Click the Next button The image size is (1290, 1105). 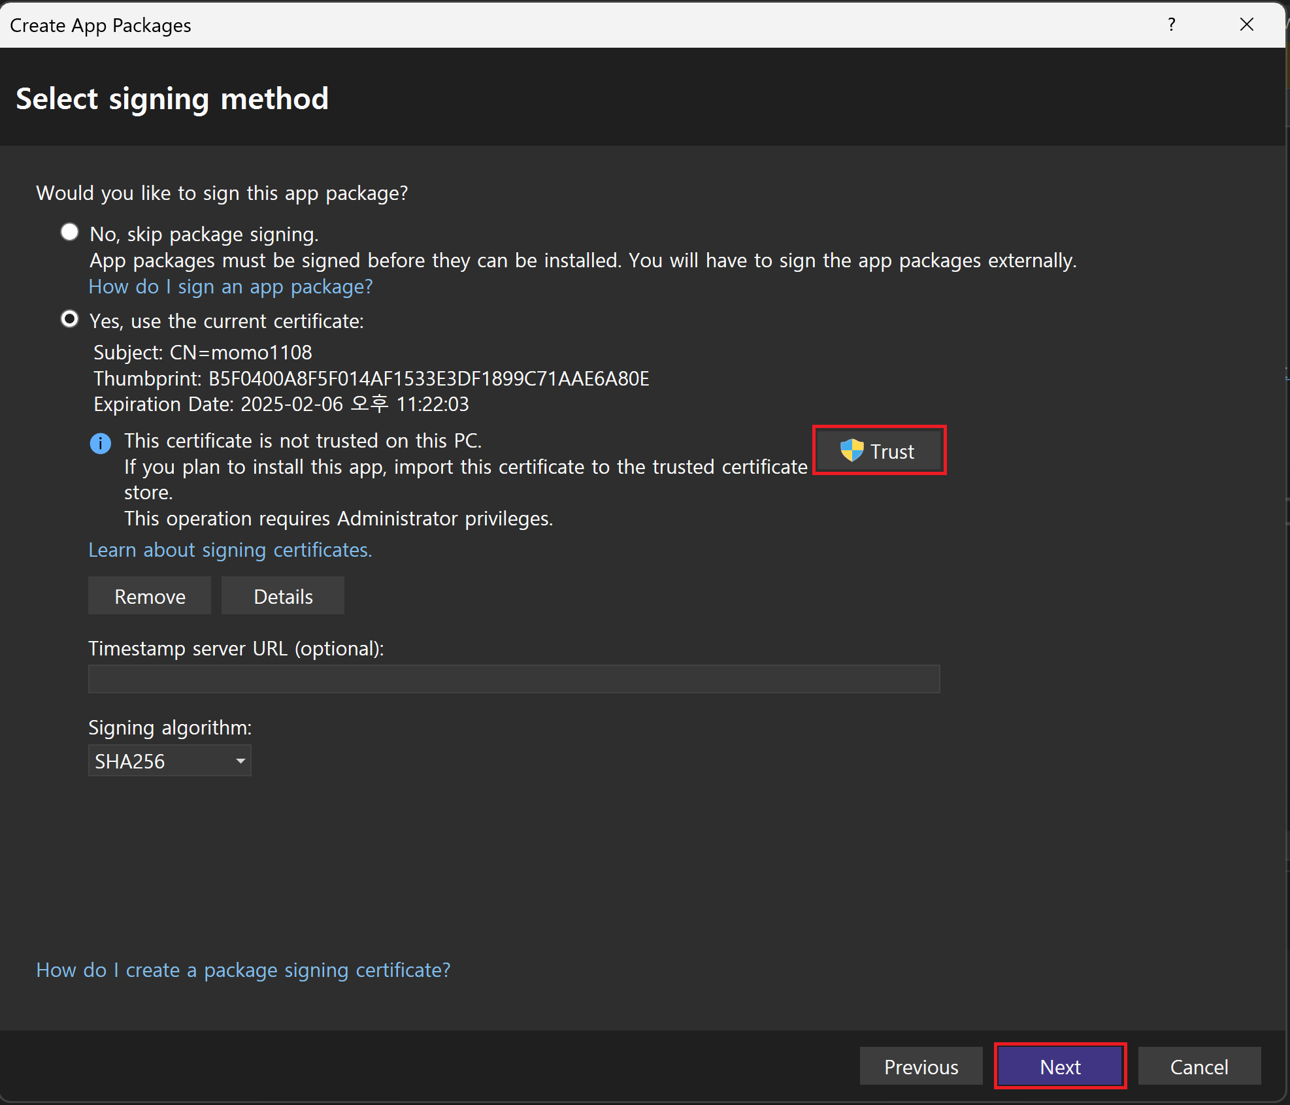pyautogui.click(x=1059, y=1066)
